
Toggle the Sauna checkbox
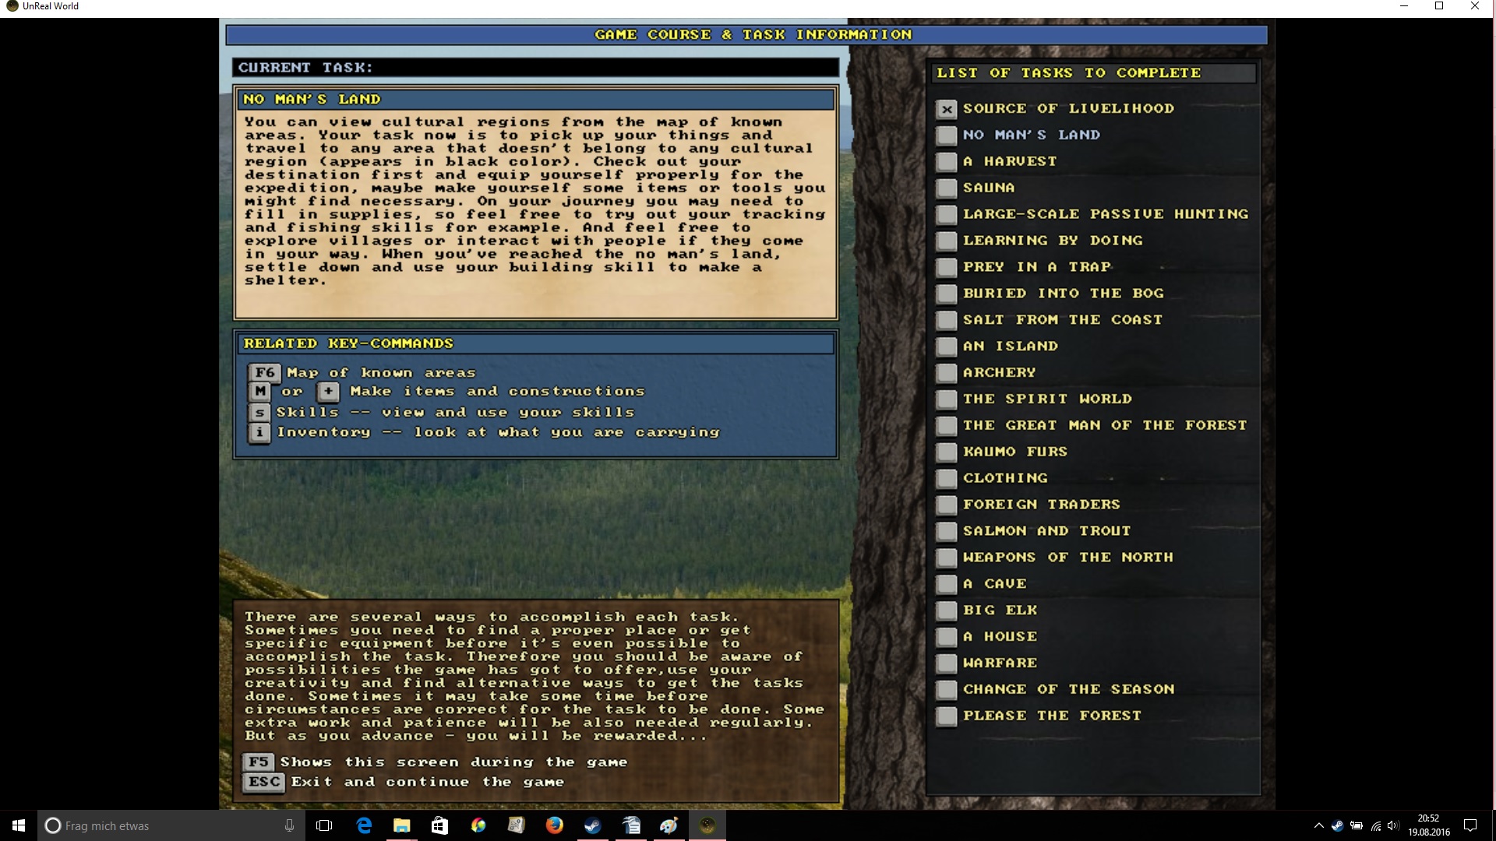(946, 188)
